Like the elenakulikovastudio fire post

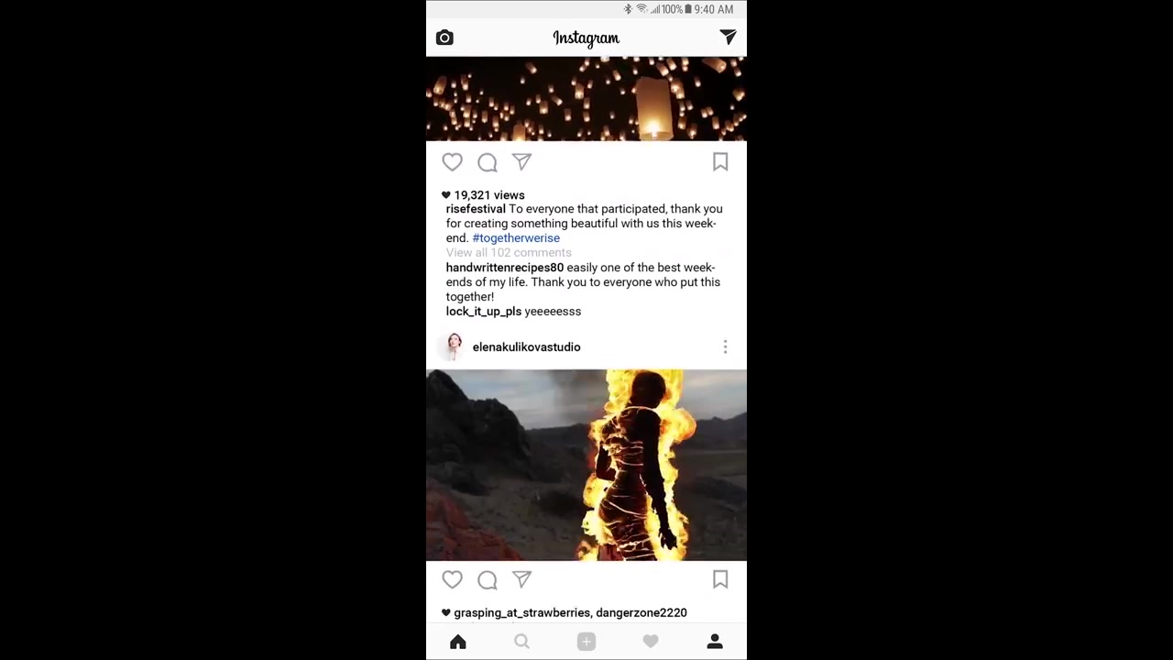point(453,579)
